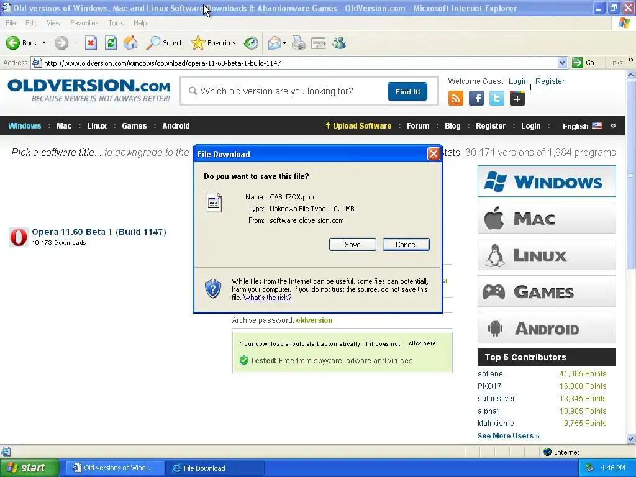
Task: Click the Messenger people icon
Action: pos(338,43)
